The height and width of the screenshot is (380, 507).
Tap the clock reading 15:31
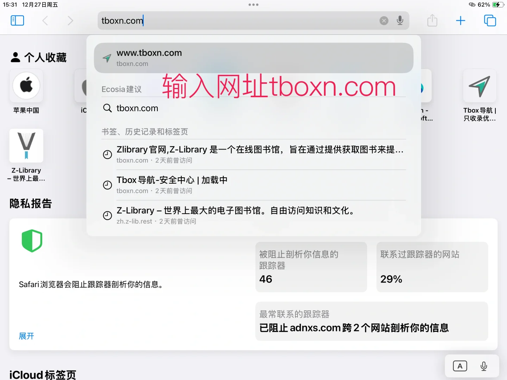click(x=10, y=5)
